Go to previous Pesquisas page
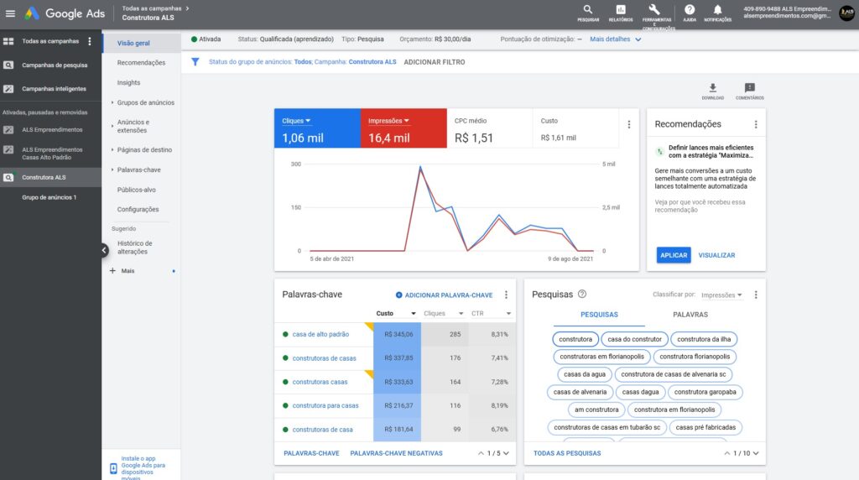The image size is (859, 480). (727, 453)
